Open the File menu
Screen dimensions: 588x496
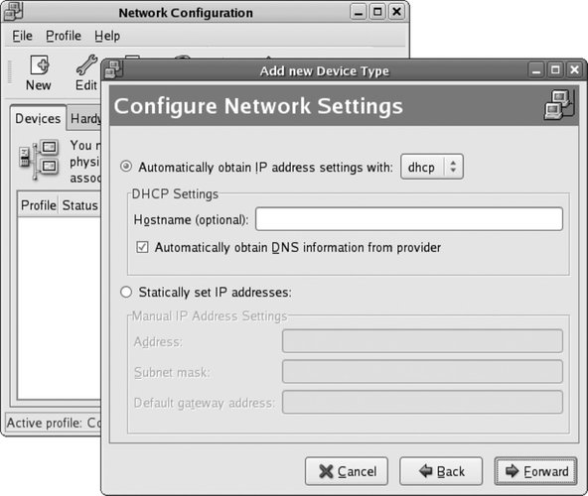(23, 36)
